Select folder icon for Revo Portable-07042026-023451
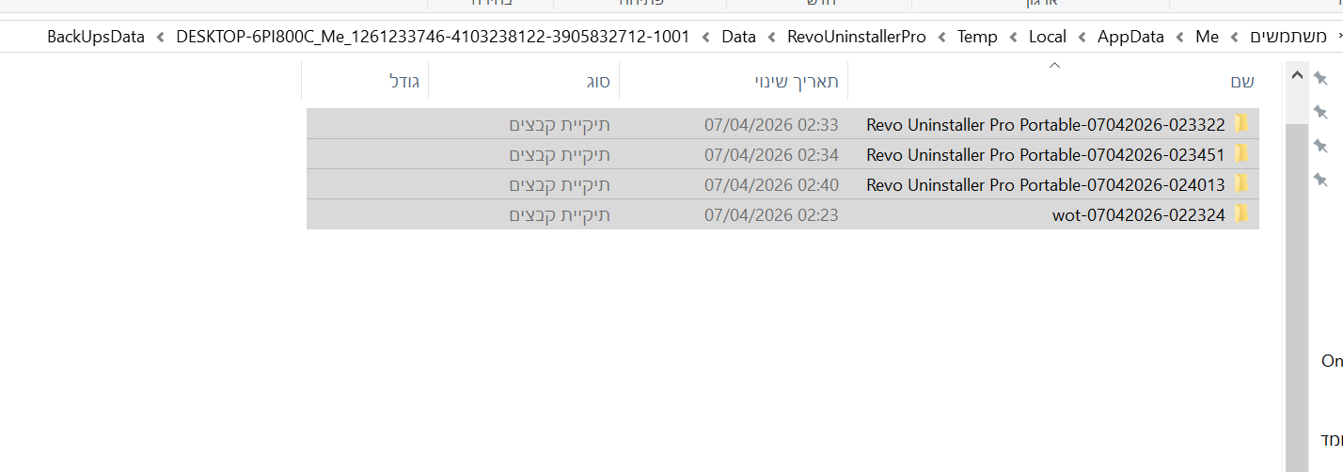This screenshot has width=1343, height=472. click(x=1242, y=154)
